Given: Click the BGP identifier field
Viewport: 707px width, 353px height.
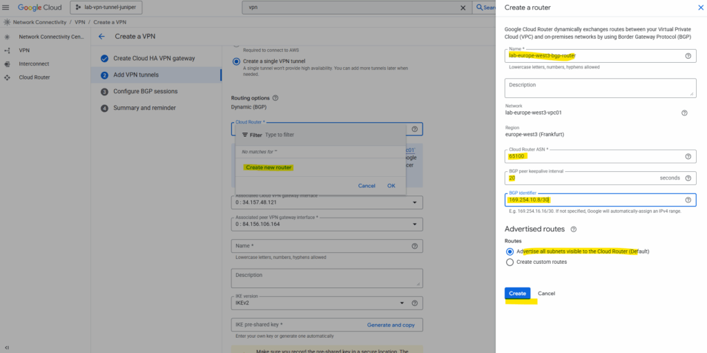Looking at the screenshot, I should point(600,200).
